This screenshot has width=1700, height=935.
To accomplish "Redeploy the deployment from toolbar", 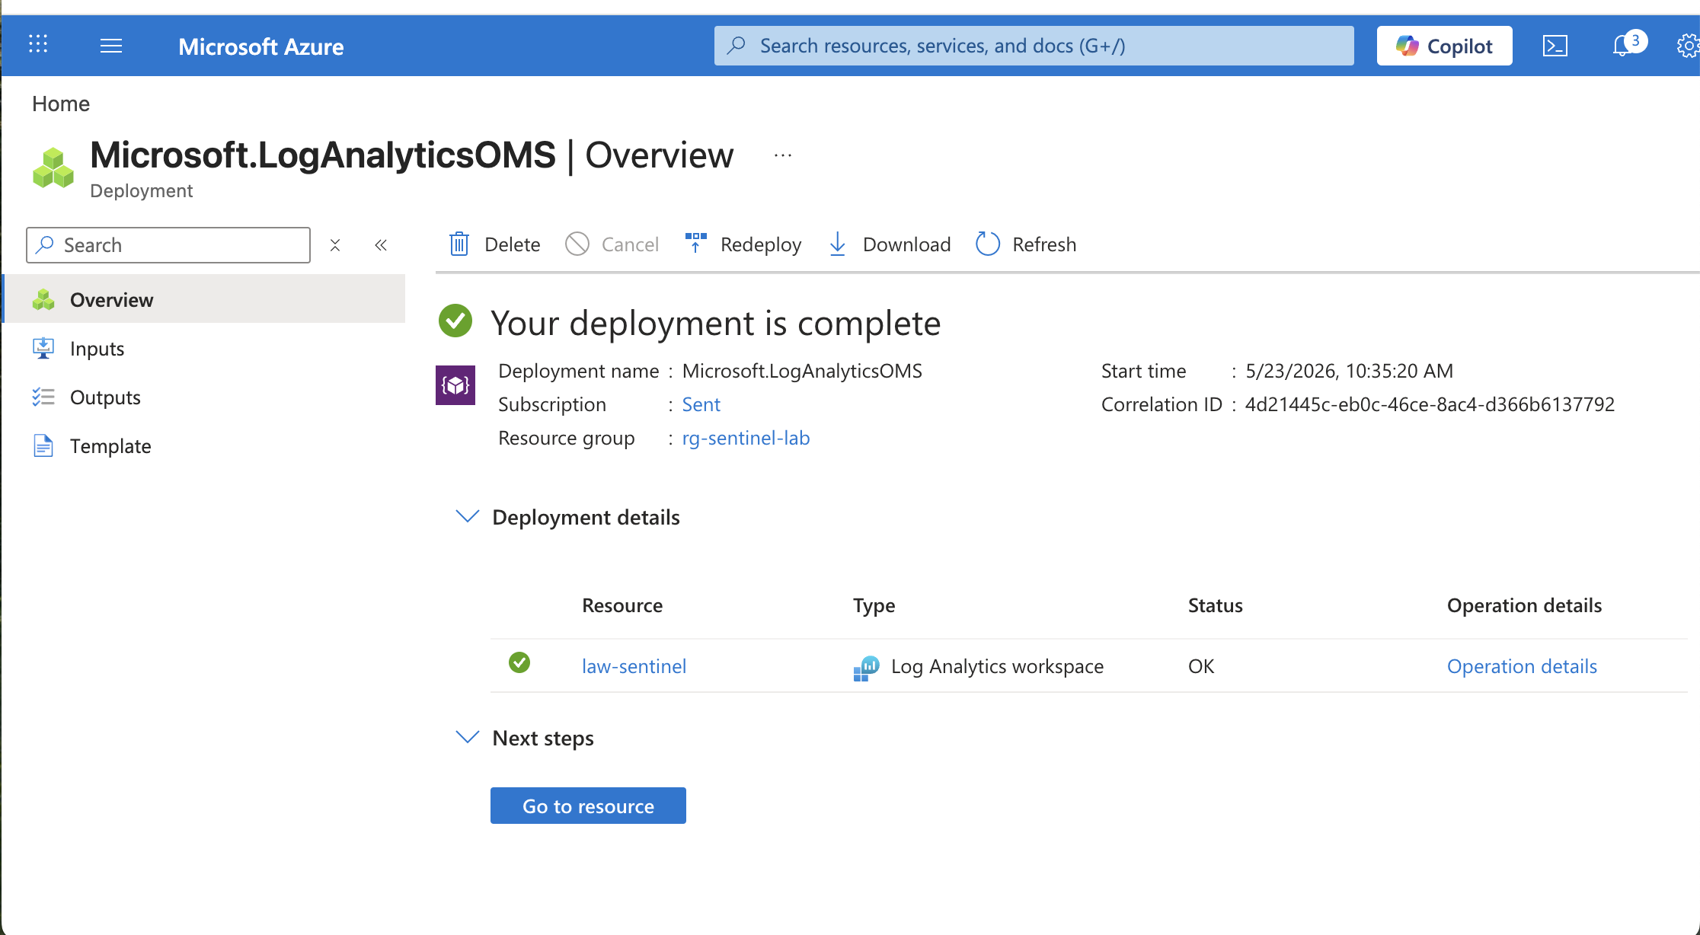I will [743, 244].
